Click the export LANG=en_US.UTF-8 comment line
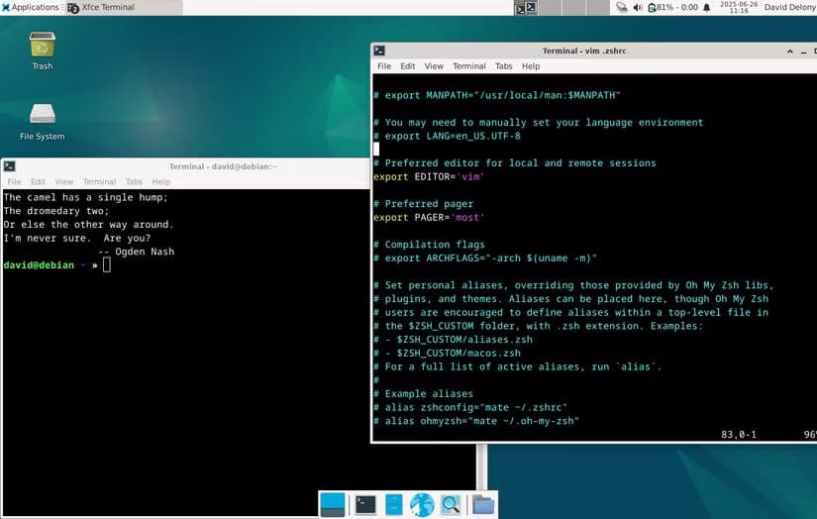This screenshot has width=817, height=519. click(x=447, y=136)
